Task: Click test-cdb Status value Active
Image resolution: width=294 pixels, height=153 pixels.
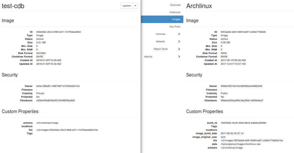Action: (x=40, y=39)
